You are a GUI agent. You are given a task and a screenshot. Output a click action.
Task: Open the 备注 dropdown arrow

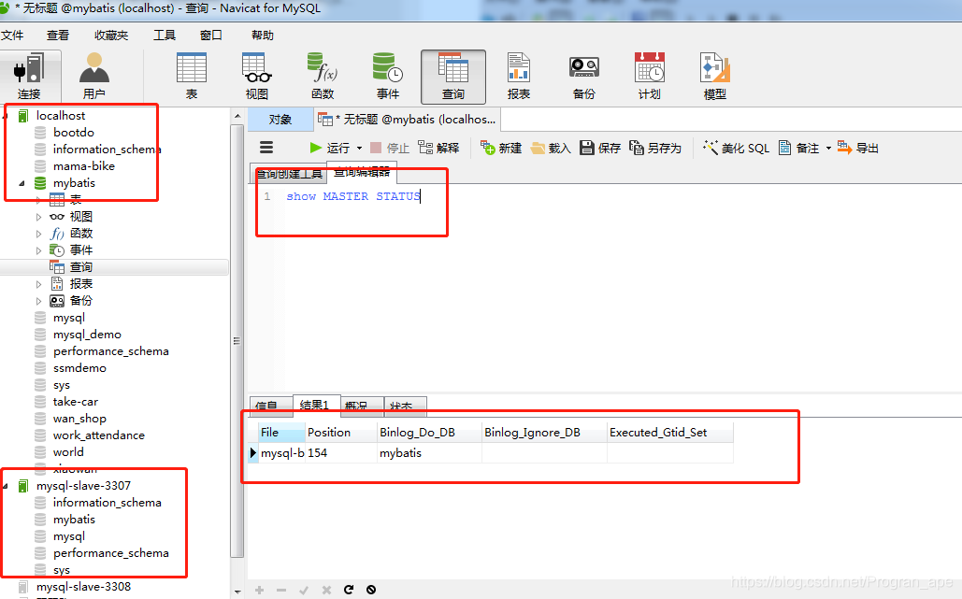point(828,149)
